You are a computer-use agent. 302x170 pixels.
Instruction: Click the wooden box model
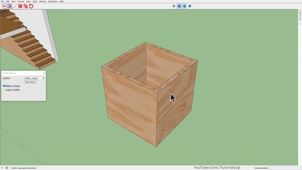click(150, 94)
